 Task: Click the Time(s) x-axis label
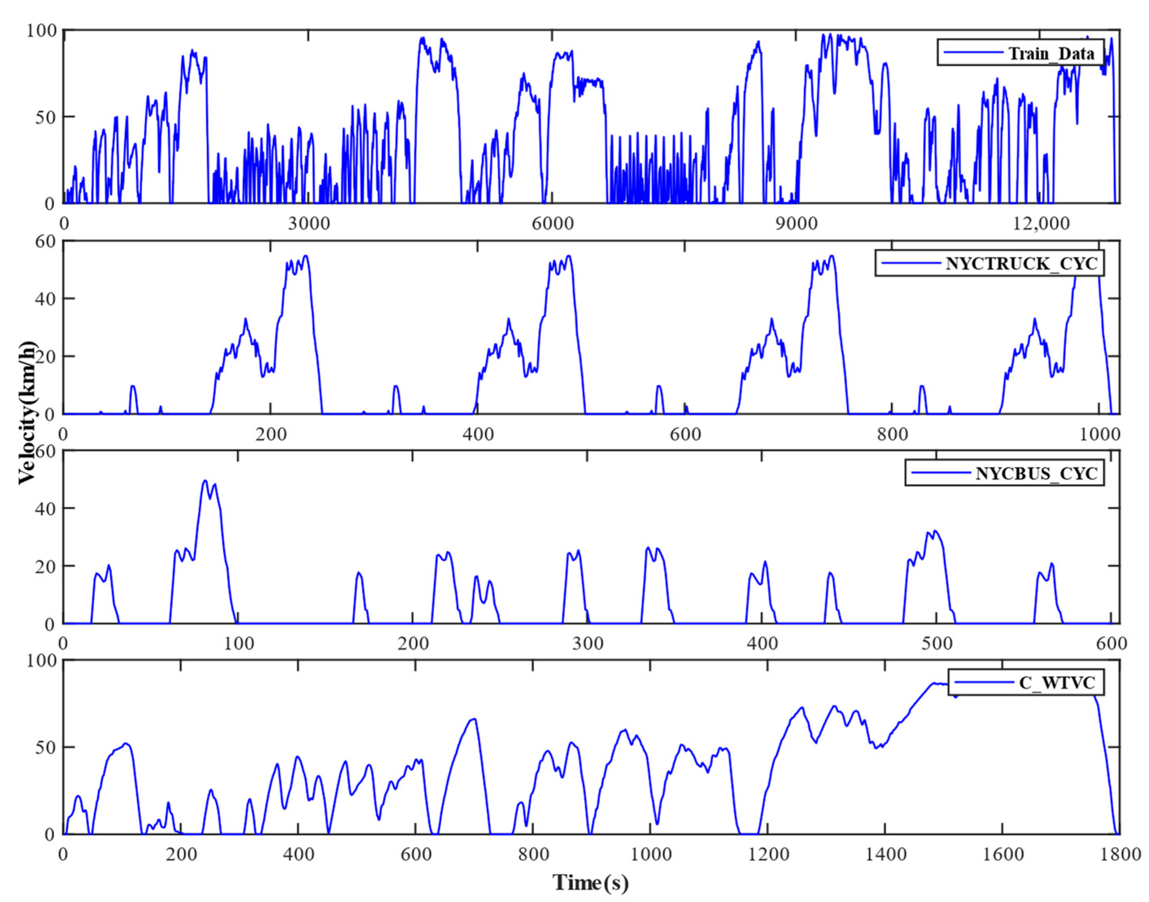(591, 883)
